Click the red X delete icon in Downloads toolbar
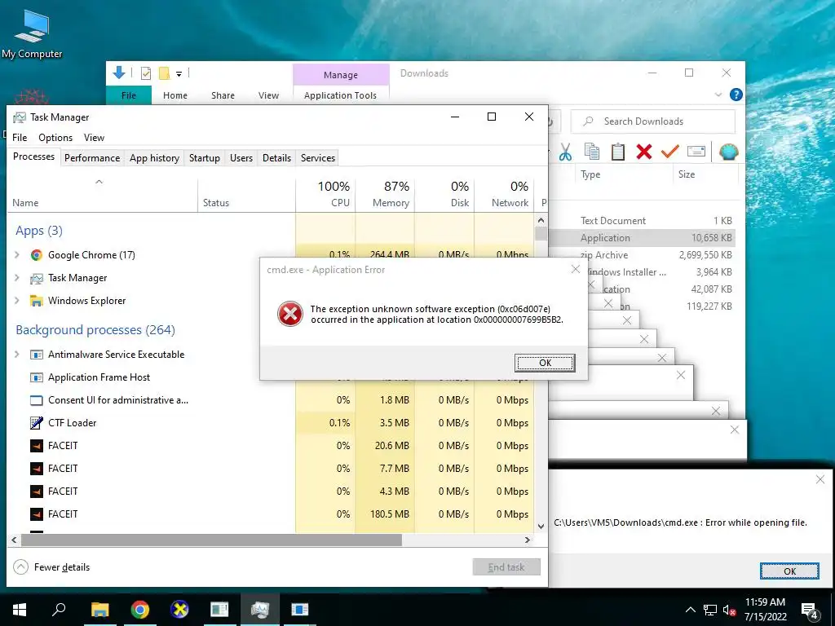This screenshot has height=626, width=835. (644, 152)
